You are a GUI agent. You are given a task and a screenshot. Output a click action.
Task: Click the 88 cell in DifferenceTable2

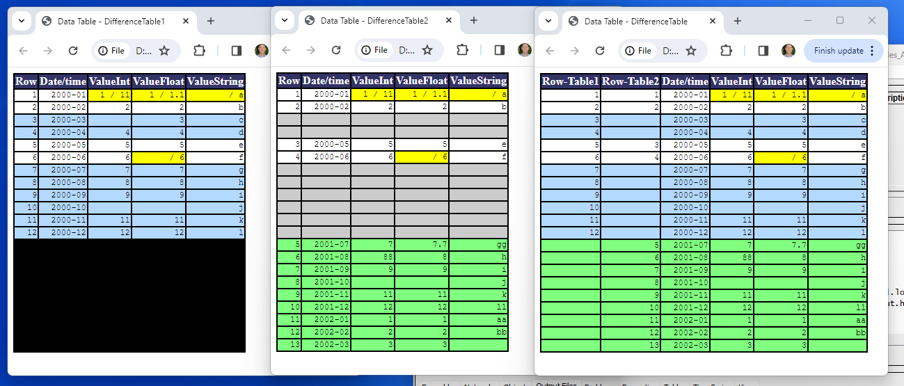coord(372,257)
